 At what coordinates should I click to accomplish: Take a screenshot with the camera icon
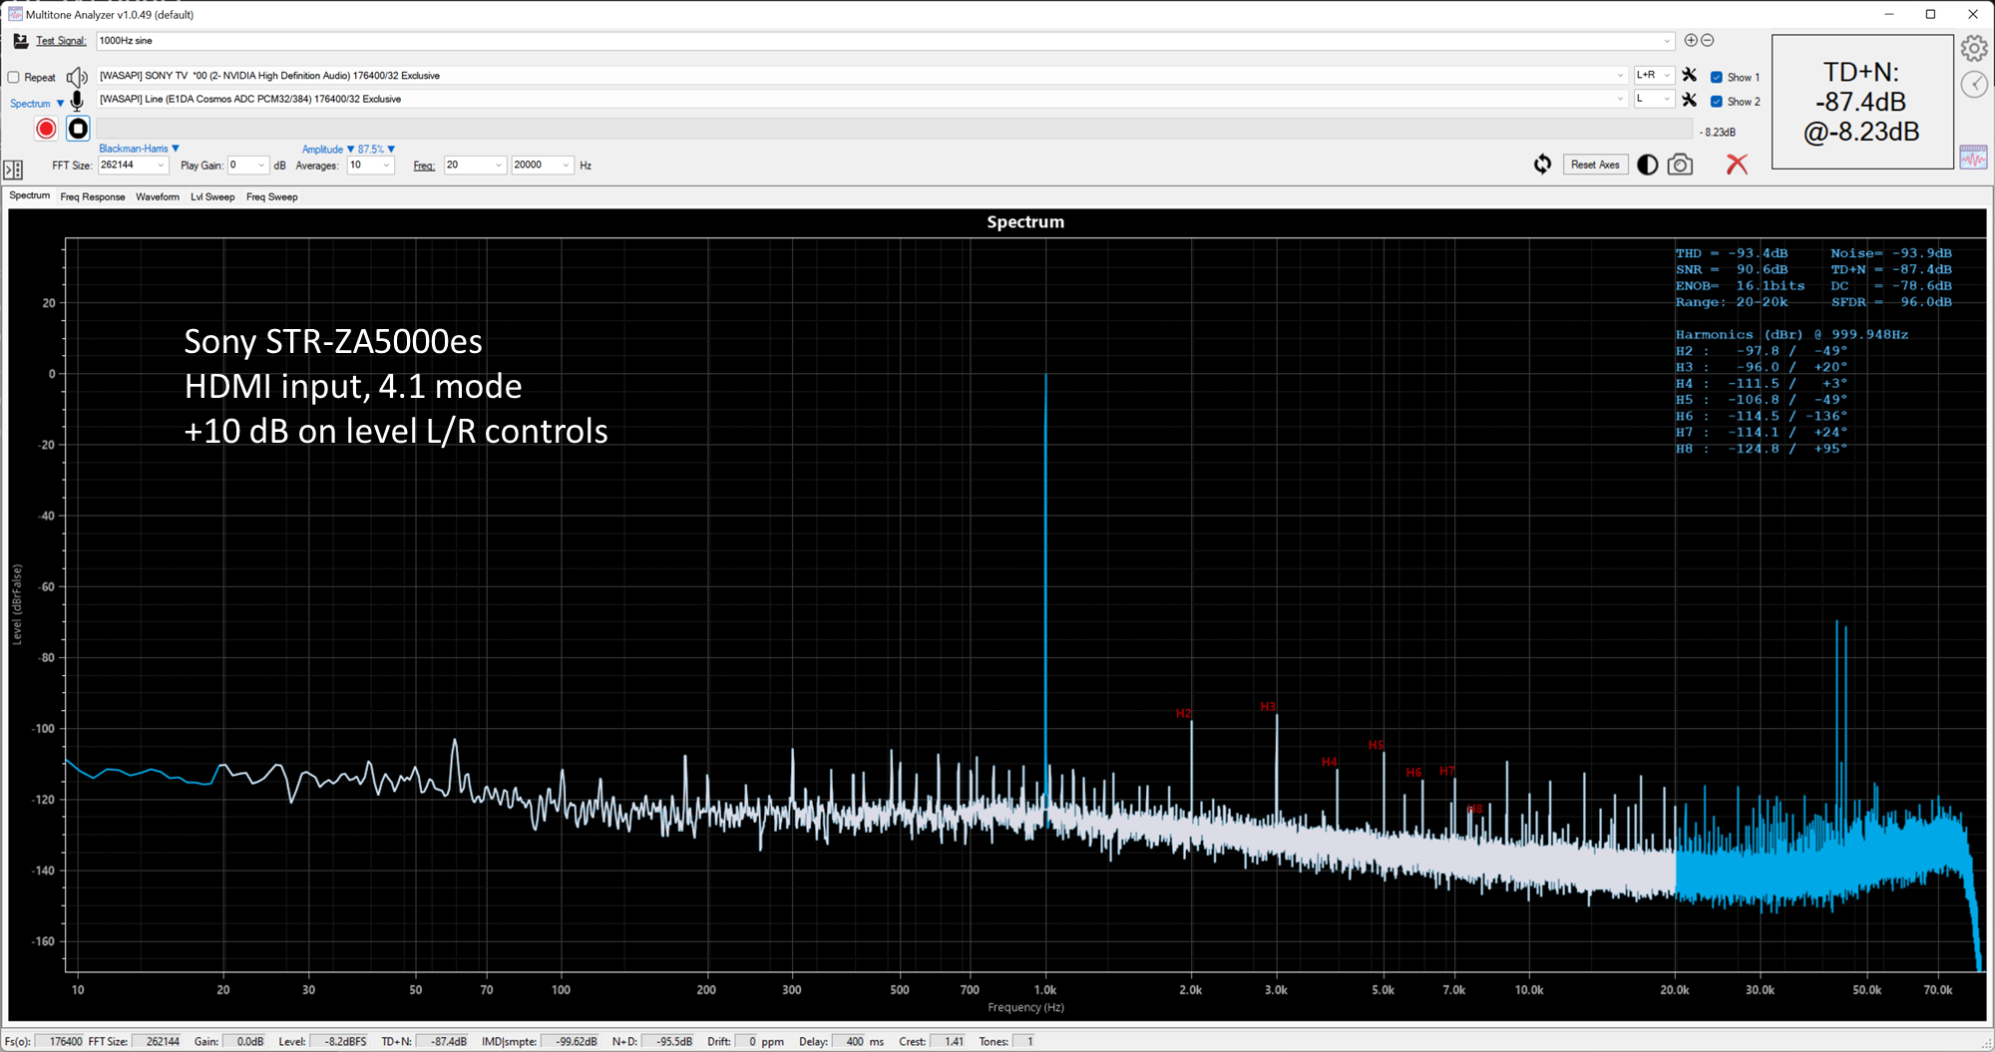tap(1680, 165)
